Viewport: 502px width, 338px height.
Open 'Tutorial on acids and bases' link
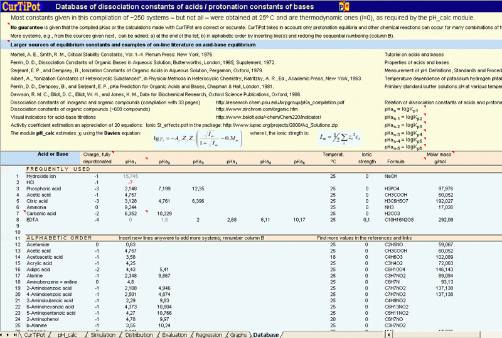(414, 55)
